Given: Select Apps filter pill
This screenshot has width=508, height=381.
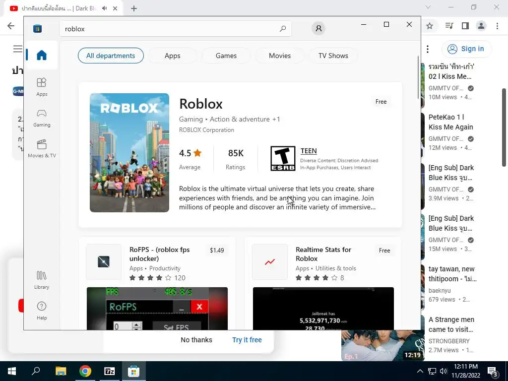Looking at the screenshot, I should click(x=172, y=56).
